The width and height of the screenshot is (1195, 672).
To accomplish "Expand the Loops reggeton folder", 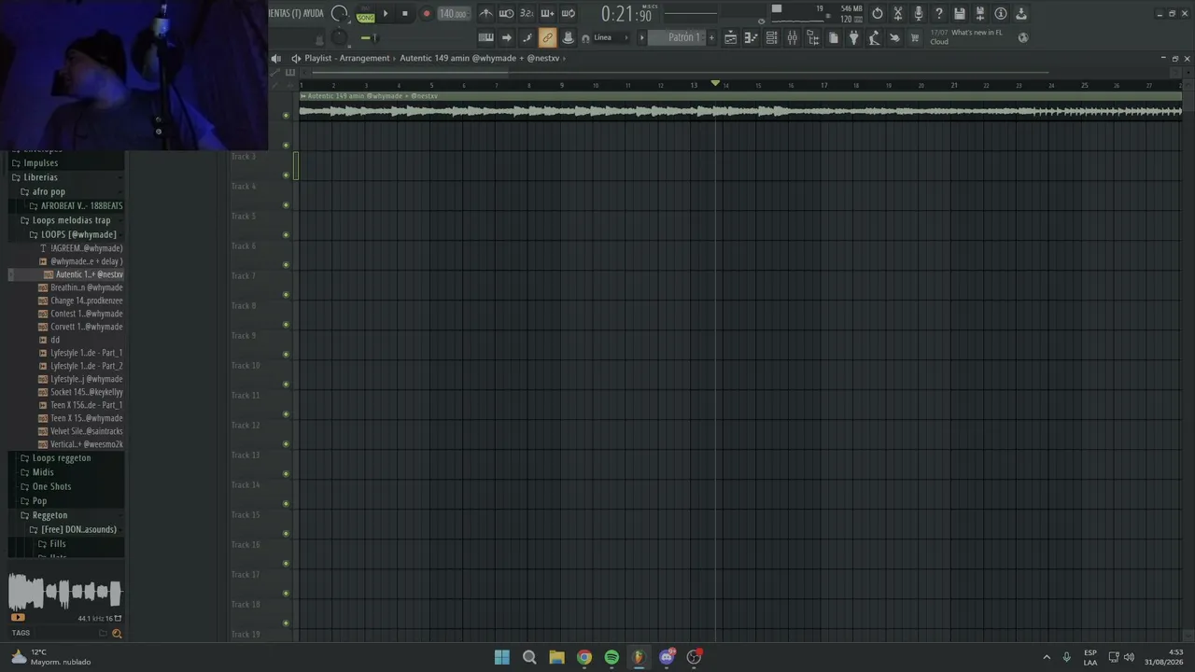I will click(x=62, y=458).
